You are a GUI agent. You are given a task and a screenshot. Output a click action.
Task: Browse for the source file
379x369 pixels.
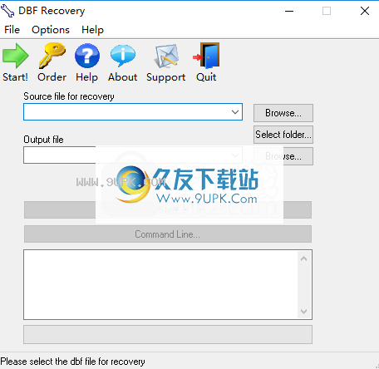point(283,113)
